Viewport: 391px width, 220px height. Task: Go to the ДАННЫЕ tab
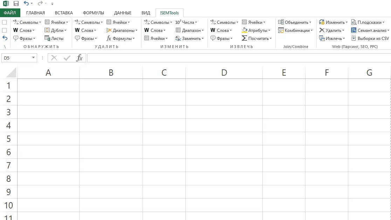pos(123,13)
